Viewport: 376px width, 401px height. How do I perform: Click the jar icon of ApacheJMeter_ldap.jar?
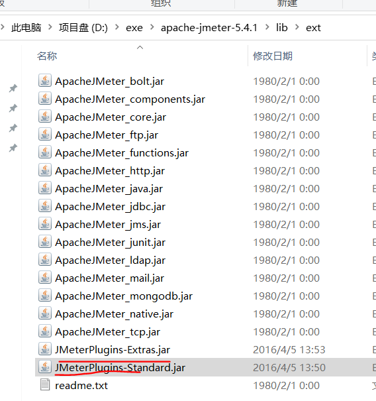pos(45,260)
